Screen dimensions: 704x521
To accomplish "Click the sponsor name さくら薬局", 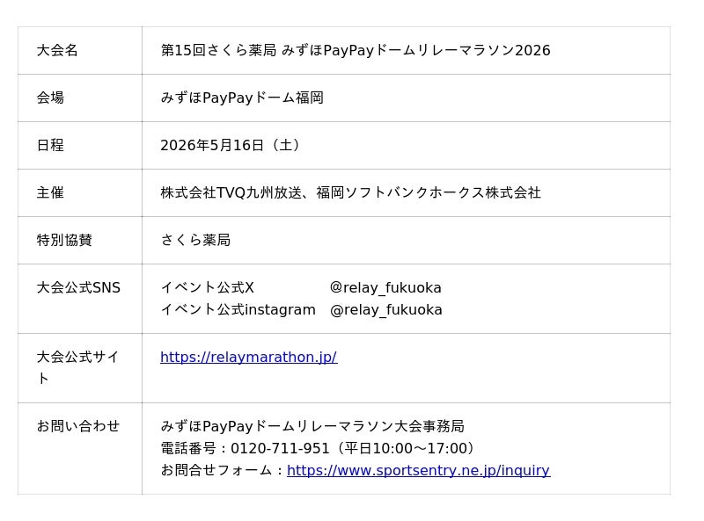I will click(x=195, y=240).
